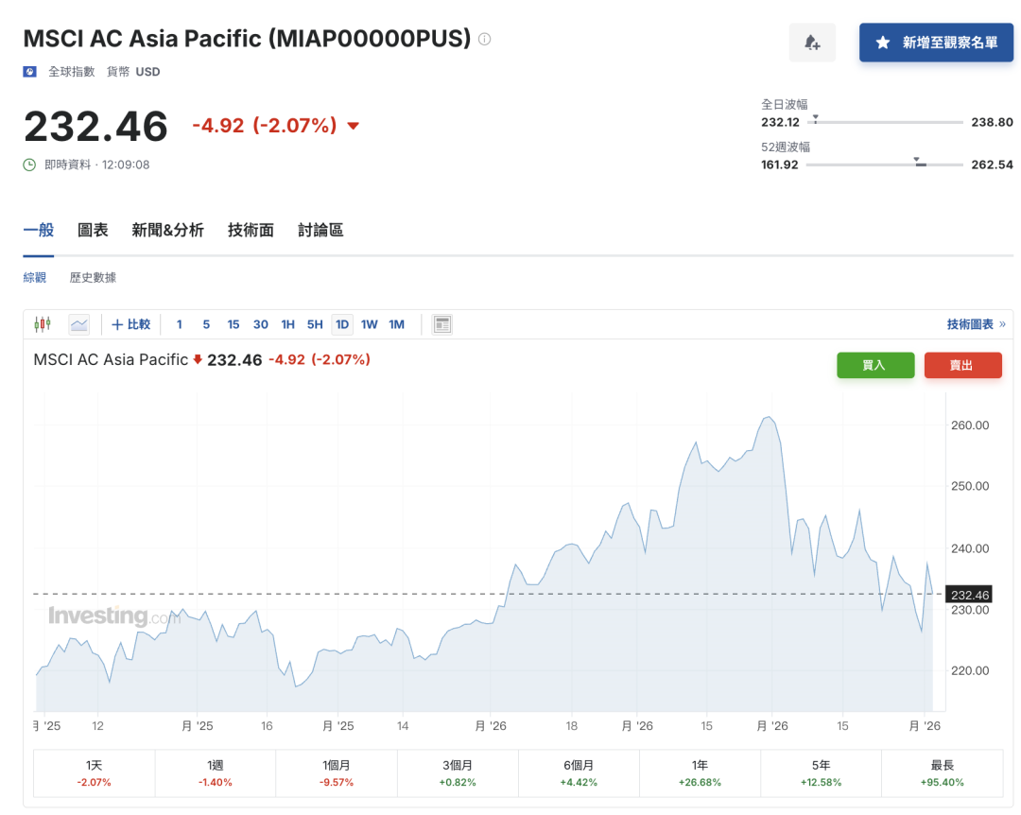The width and height of the screenshot is (1021, 815).
Task: Click the 232.46 price label on chart axis
Action: 969,595
